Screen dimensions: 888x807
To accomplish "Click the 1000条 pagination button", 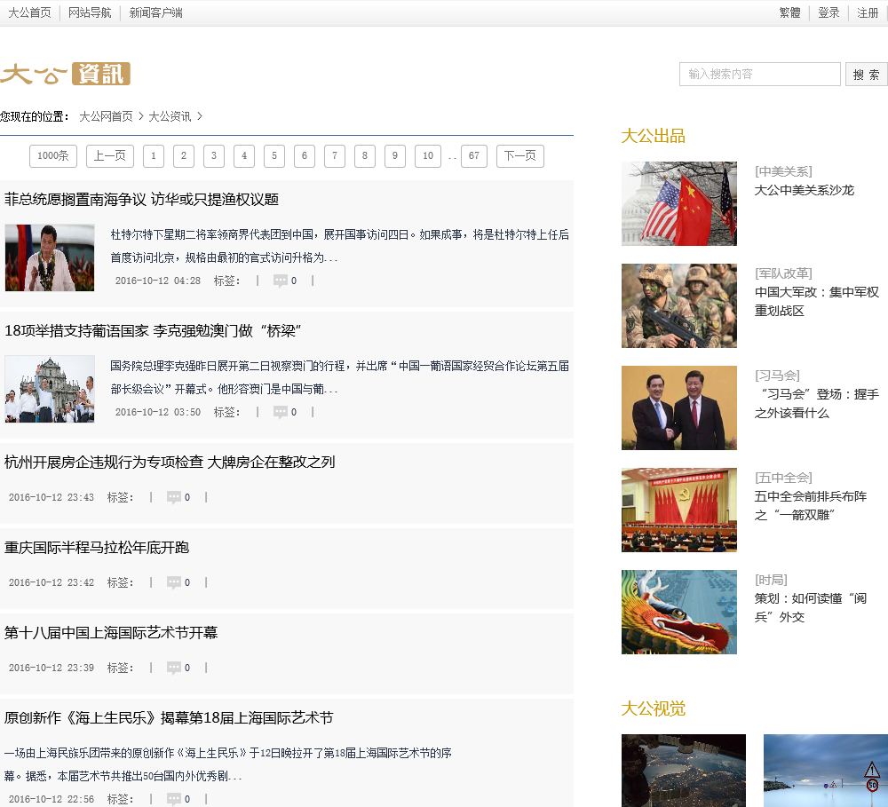I will click(x=53, y=155).
